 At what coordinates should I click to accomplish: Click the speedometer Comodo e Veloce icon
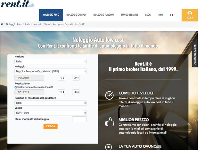pyautogui.click(x=109, y=95)
